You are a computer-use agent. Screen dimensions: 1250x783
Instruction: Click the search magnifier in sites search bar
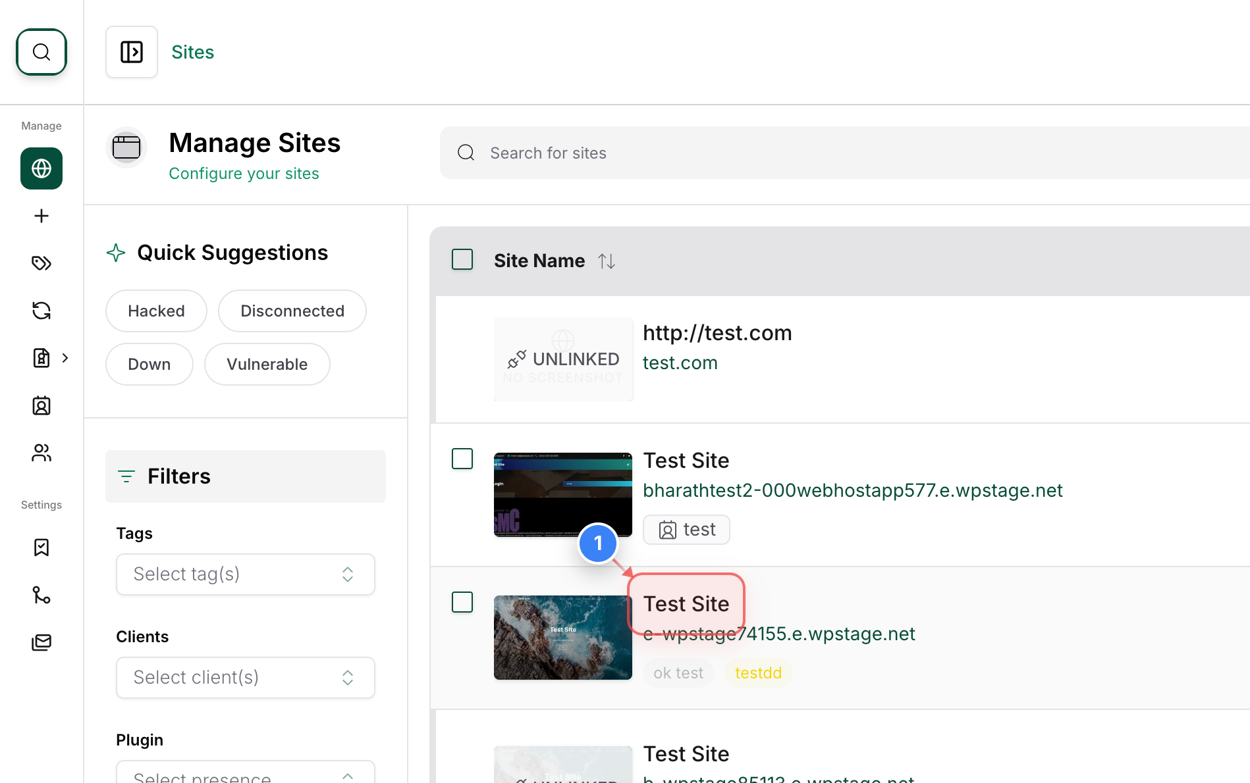[x=466, y=153]
